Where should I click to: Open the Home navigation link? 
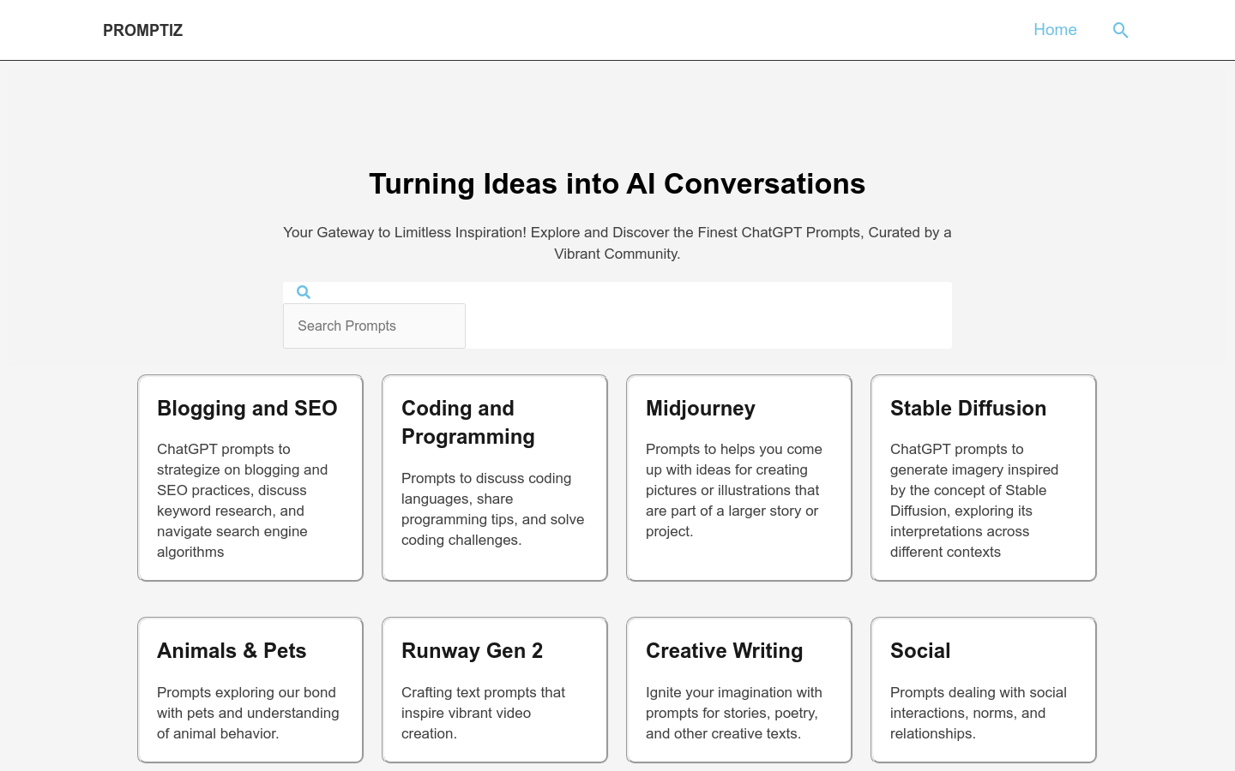(x=1055, y=30)
